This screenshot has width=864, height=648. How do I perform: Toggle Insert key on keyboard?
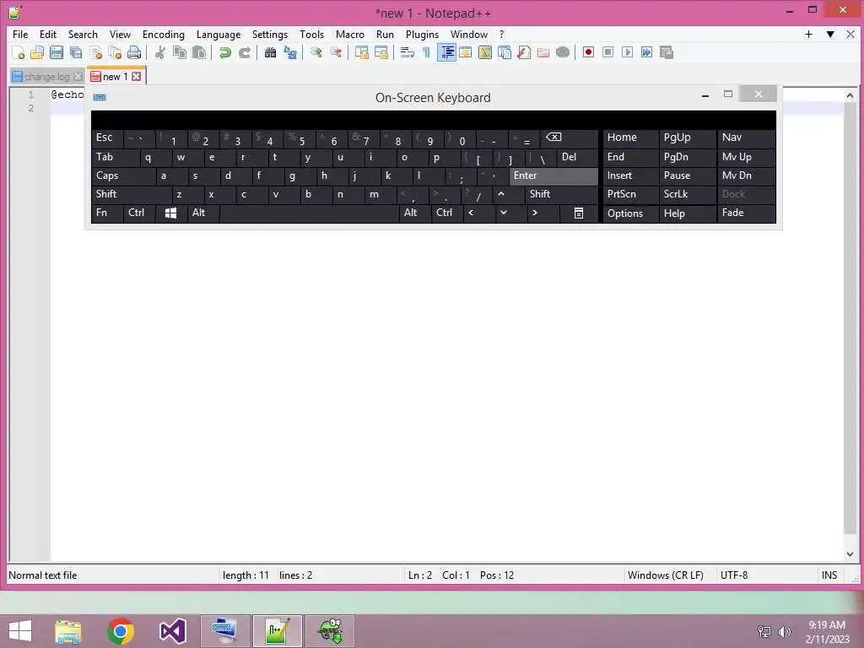[x=630, y=175]
